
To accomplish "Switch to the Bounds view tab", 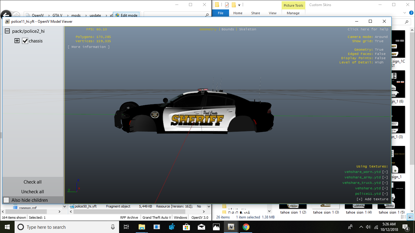I will click(x=228, y=29).
